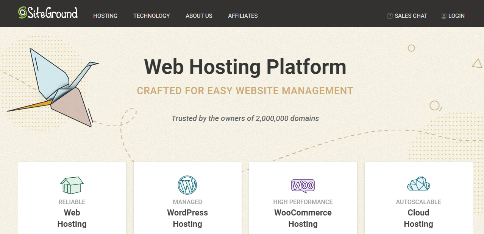Go to the Affiliates page

243,16
